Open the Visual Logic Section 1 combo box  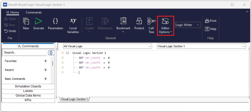(201, 46)
